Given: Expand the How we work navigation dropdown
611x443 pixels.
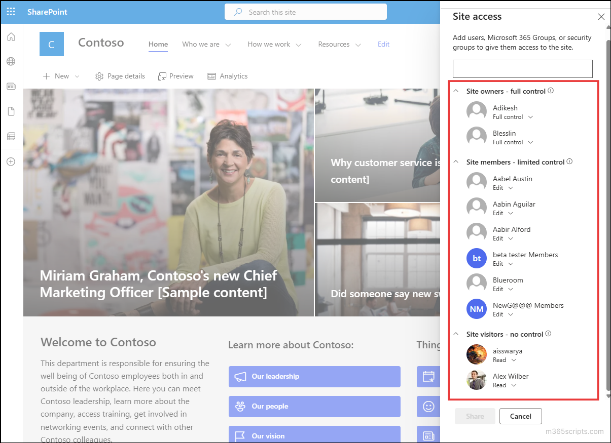Looking at the screenshot, I should coord(299,45).
